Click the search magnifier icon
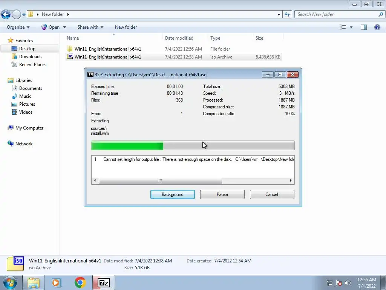The height and width of the screenshot is (290, 386). click(381, 14)
